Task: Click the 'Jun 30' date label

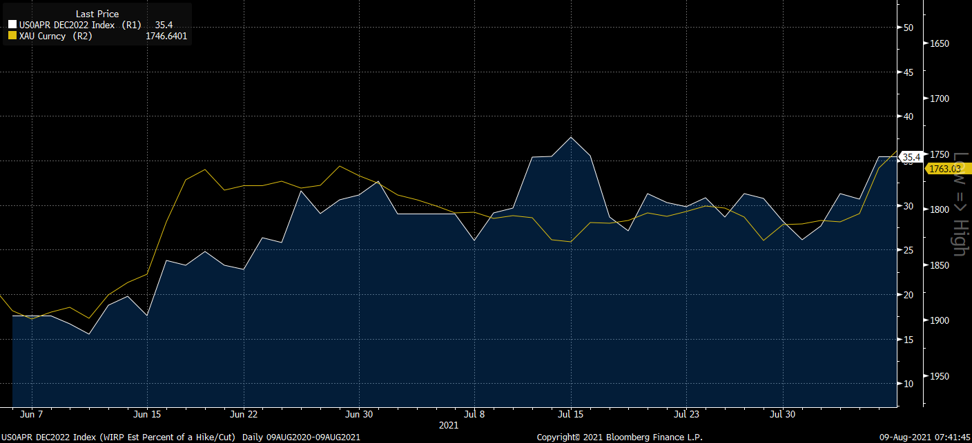Action: click(359, 415)
